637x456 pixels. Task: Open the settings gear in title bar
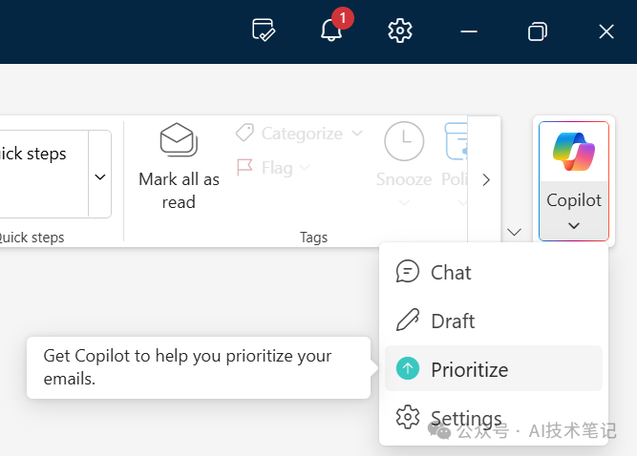400,31
